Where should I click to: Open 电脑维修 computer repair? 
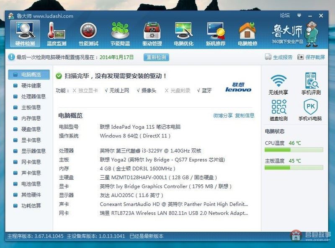click(x=247, y=34)
